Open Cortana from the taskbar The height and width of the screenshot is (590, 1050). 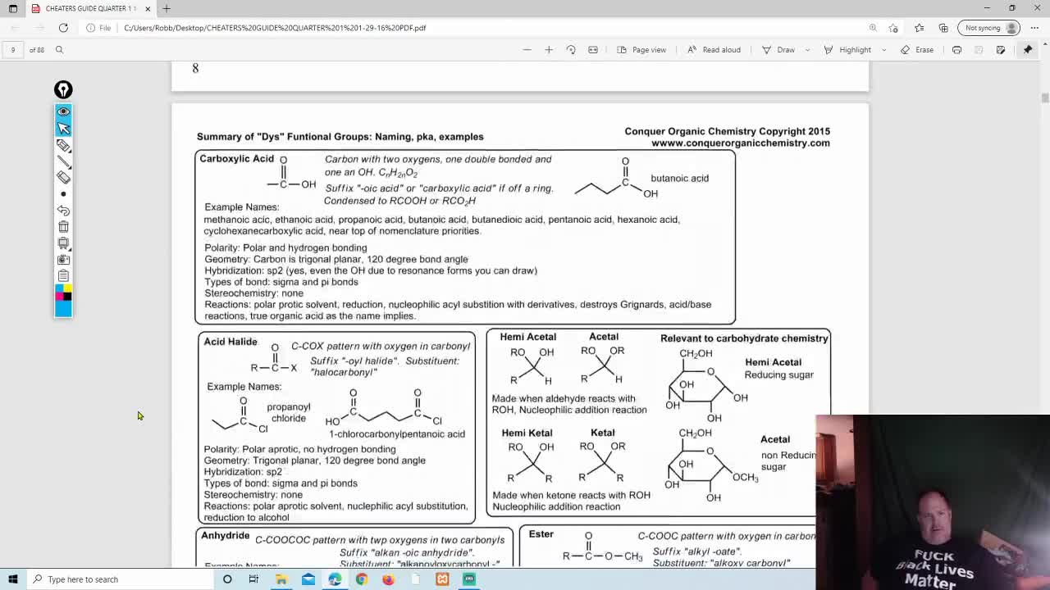(x=227, y=579)
